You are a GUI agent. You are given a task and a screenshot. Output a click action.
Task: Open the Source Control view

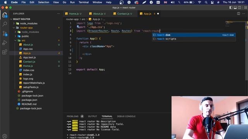pyautogui.click(x=5, y=34)
